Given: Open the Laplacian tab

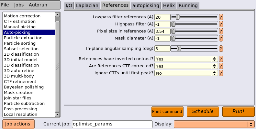Looking at the screenshot, I should pos(87,5).
